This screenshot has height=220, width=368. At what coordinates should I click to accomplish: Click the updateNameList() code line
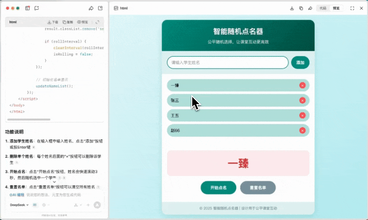pos(54,86)
